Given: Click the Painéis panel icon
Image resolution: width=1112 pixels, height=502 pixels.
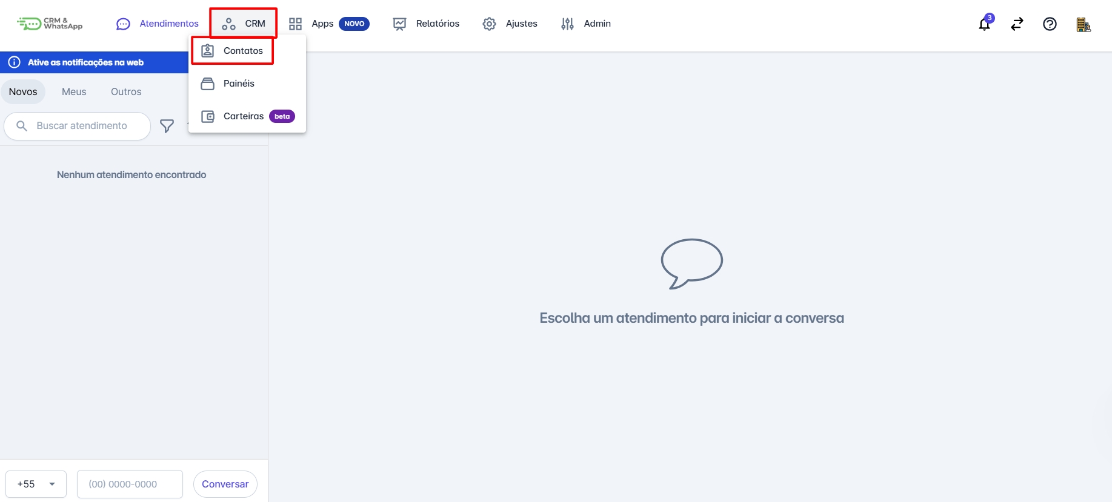Looking at the screenshot, I should pyautogui.click(x=207, y=84).
